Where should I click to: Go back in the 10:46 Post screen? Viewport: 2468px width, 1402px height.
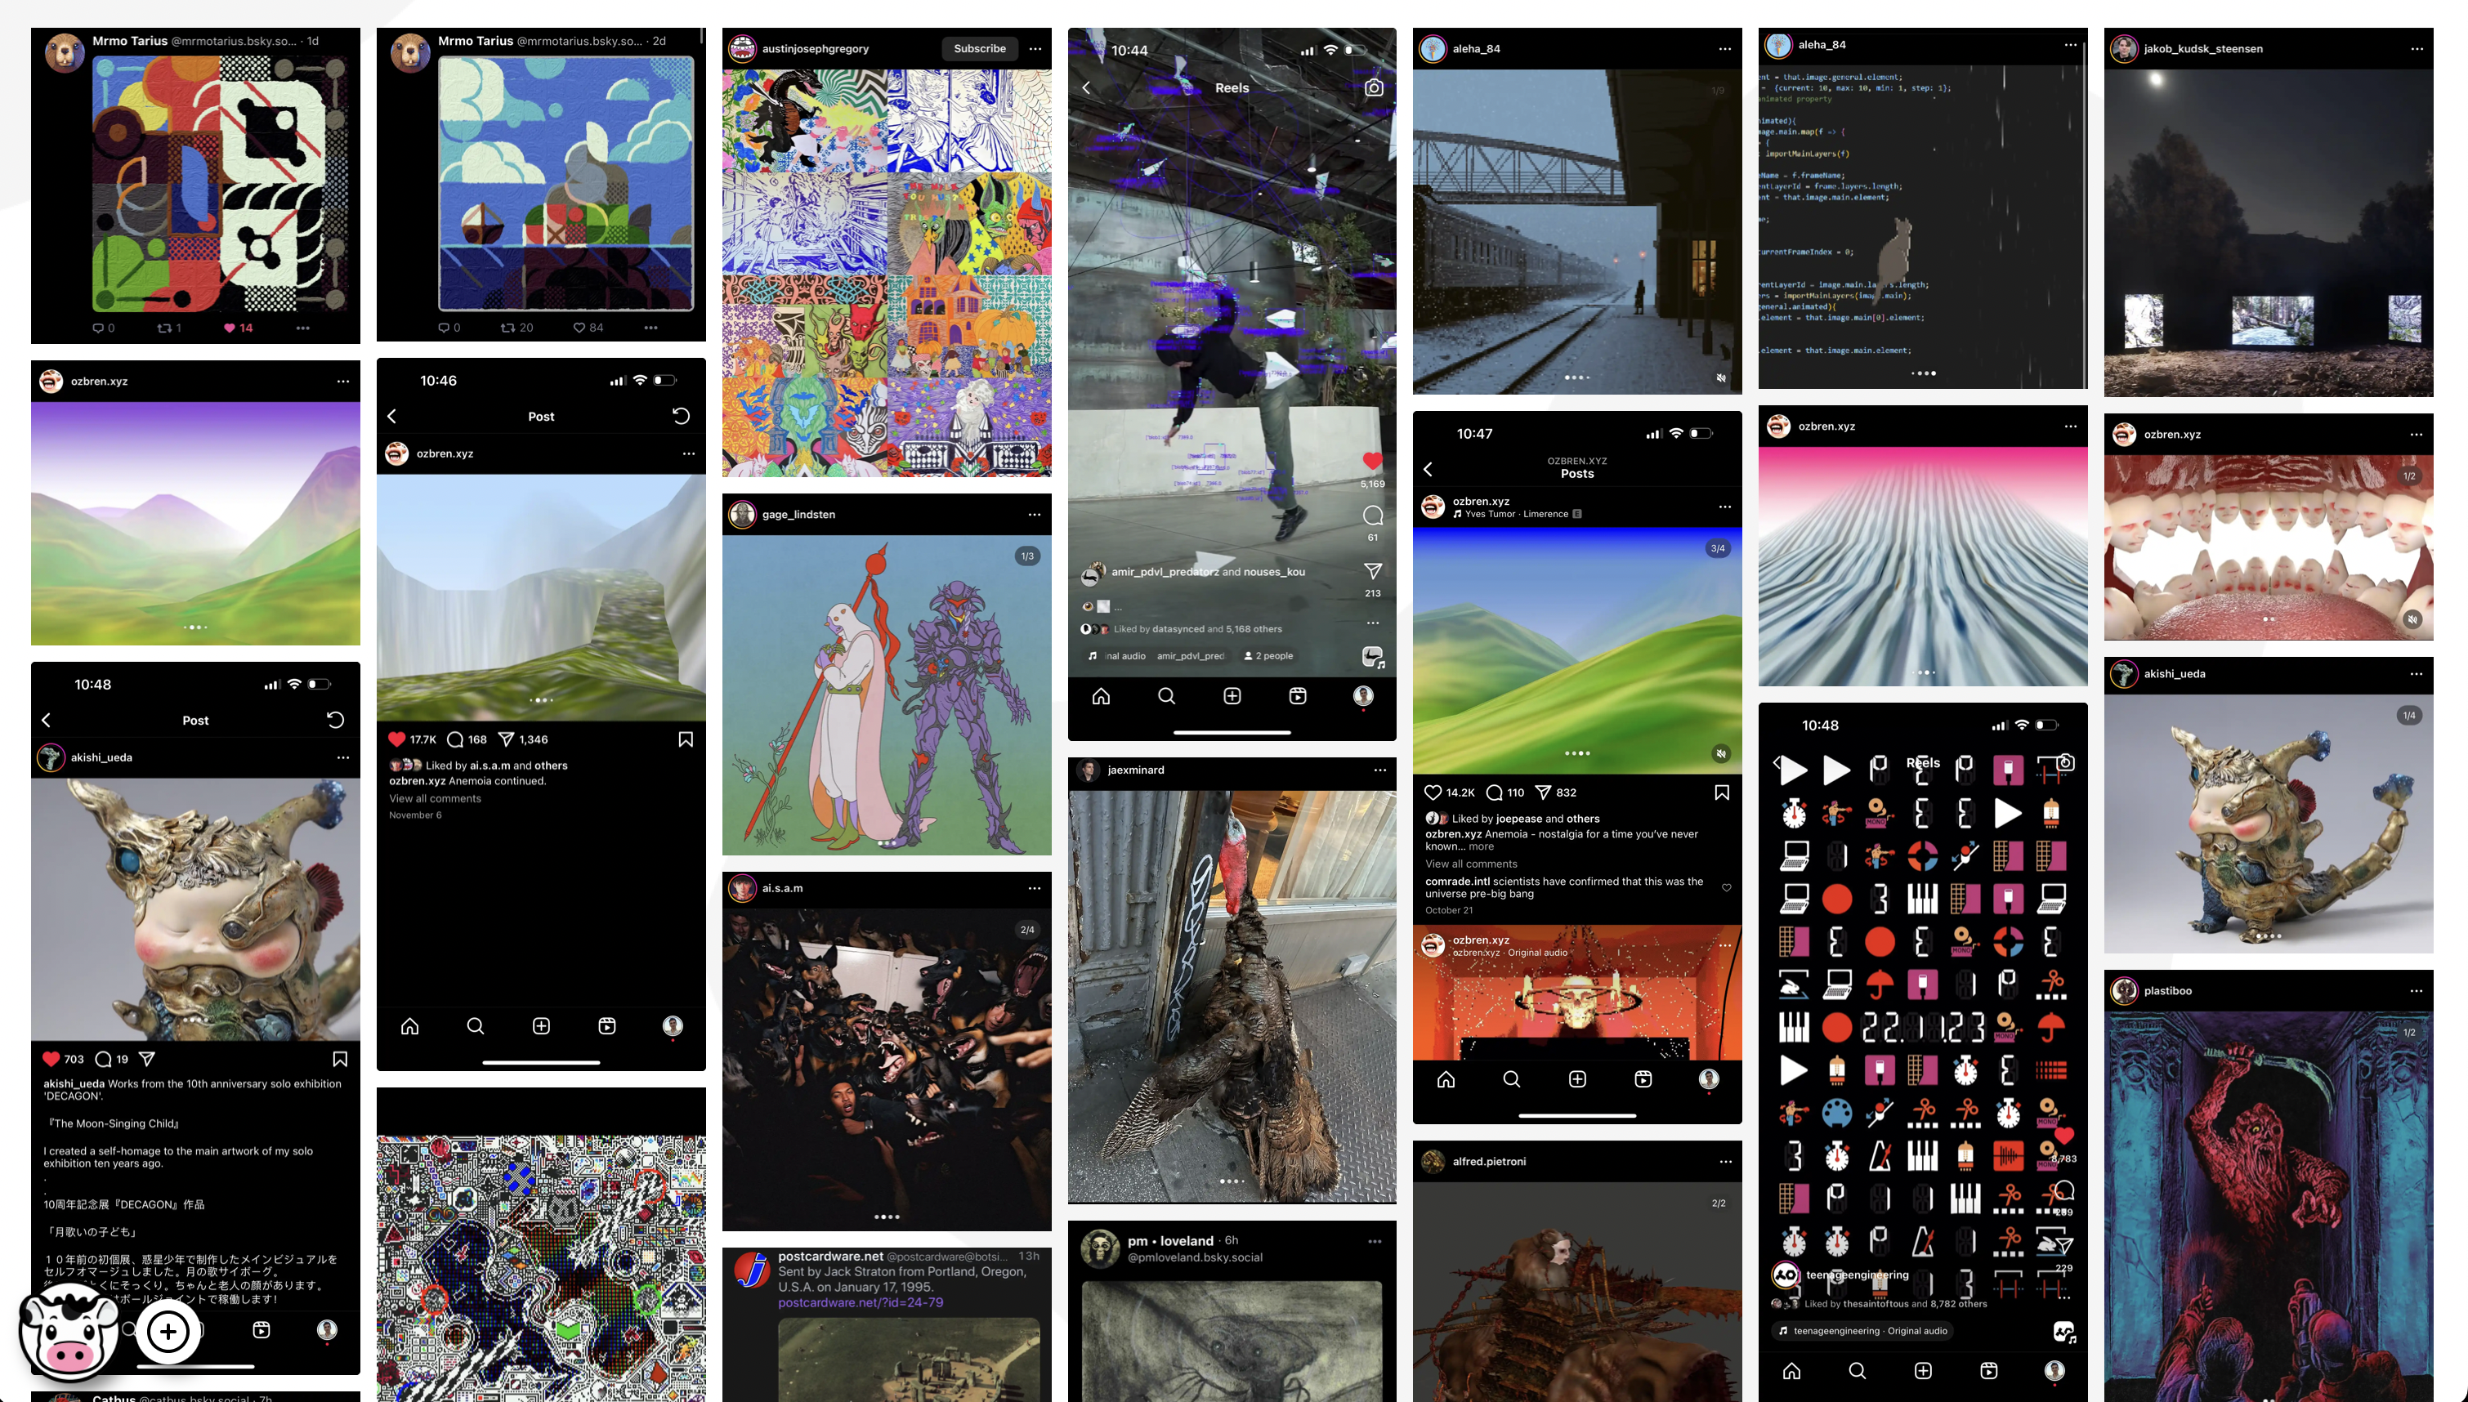point(392,416)
